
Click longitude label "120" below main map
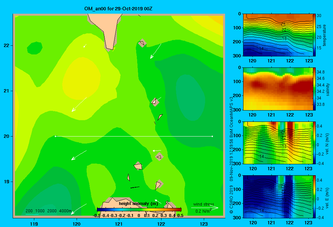(77, 224)
